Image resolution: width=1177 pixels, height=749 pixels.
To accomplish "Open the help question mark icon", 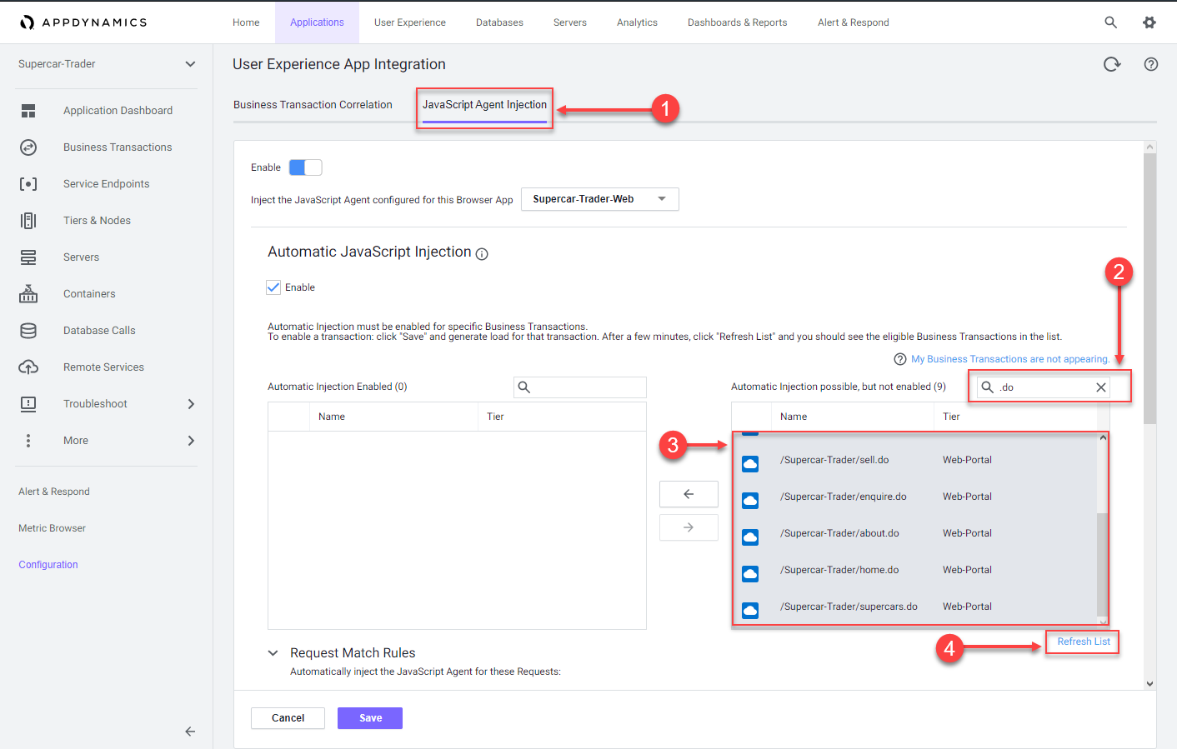I will (1151, 64).
